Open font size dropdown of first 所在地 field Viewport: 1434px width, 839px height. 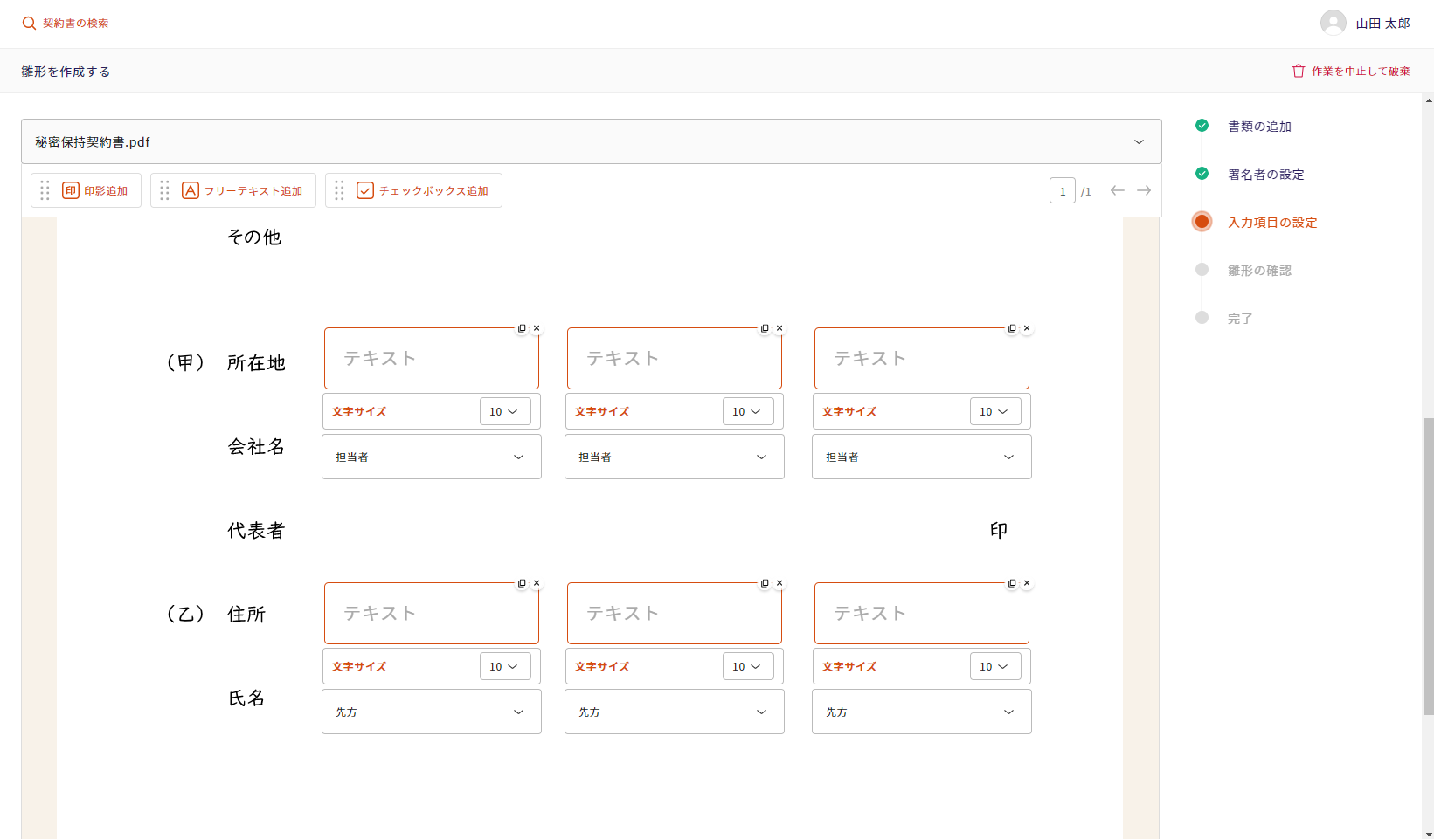[x=504, y=411]
